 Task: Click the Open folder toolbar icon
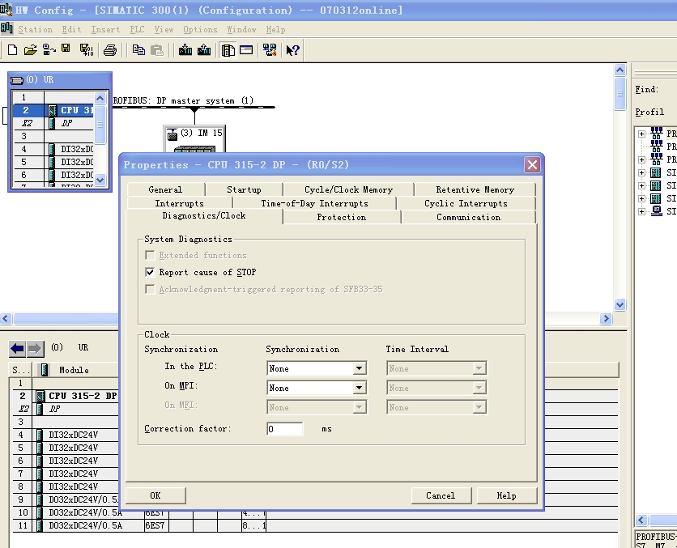coord(30,50)
